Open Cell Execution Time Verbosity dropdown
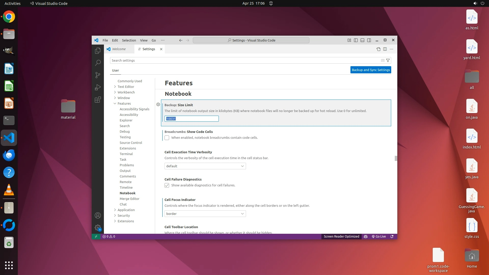This screenshot has height=275, width=489. pyautogui.click(x=205, y=166)
